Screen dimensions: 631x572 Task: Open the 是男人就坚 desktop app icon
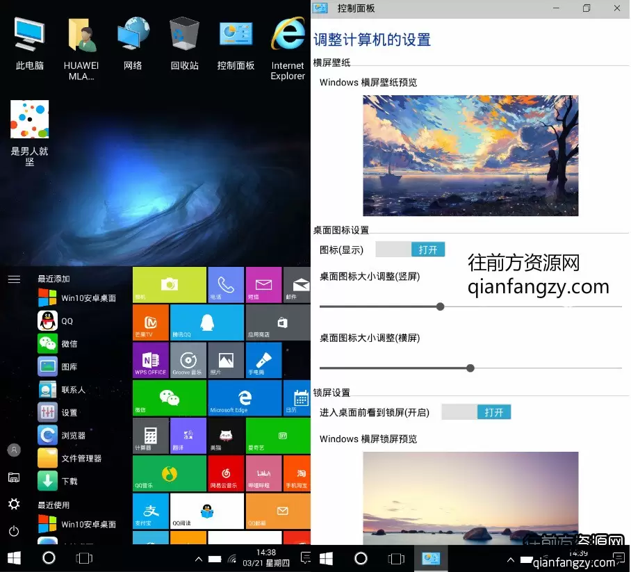click(x=29, y=133)
